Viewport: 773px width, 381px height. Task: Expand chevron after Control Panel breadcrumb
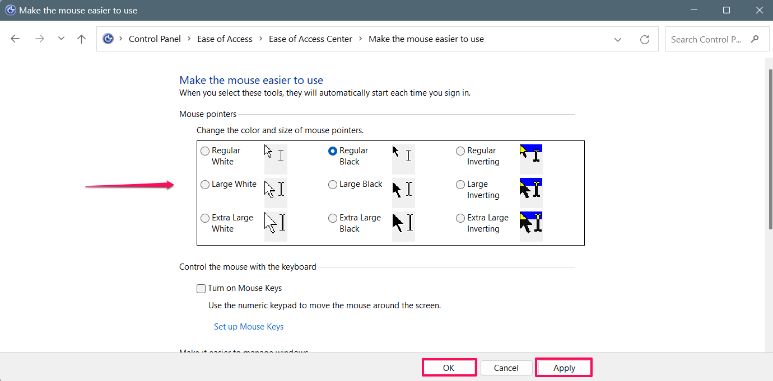click(189, 39)
